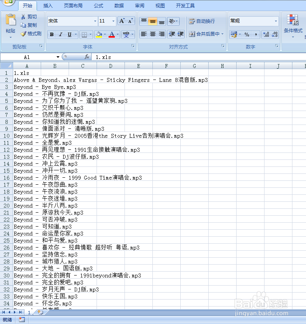Click the Select All corner triangle
Viewport: 306px width, 324px height.
[7, 66]
